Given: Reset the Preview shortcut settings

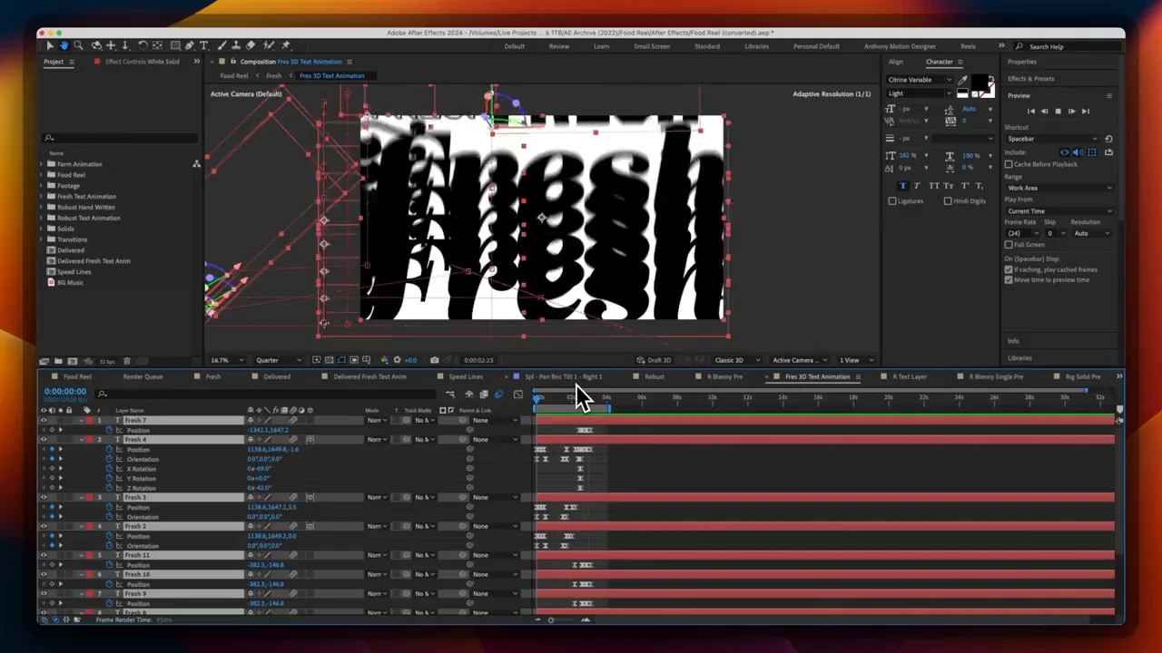Looking at the screenshot, I should pyautogui.click(x=1109, y=139).
